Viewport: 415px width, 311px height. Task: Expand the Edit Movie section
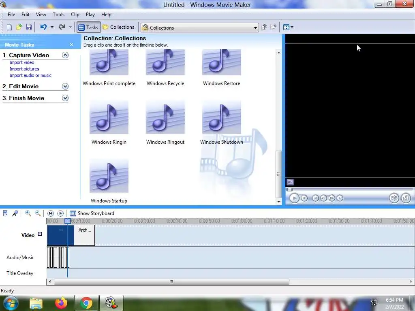[x=65, y=86]
